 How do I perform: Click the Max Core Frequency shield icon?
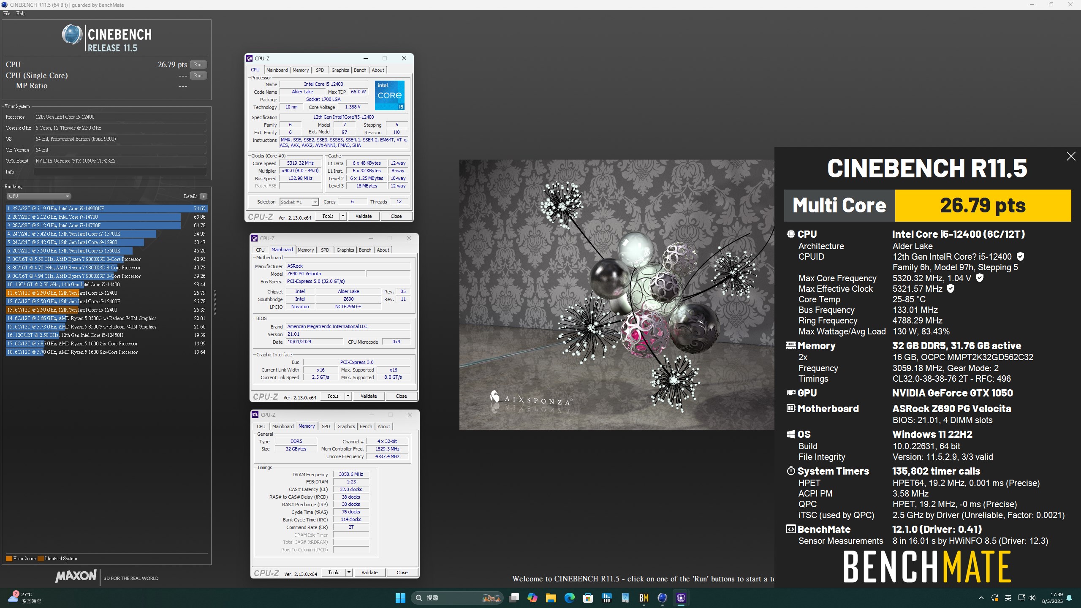pos(980,278)
